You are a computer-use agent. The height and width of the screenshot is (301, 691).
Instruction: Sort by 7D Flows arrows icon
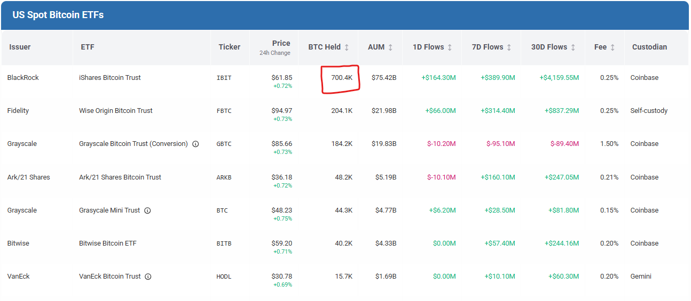click(x=509, y=47)
